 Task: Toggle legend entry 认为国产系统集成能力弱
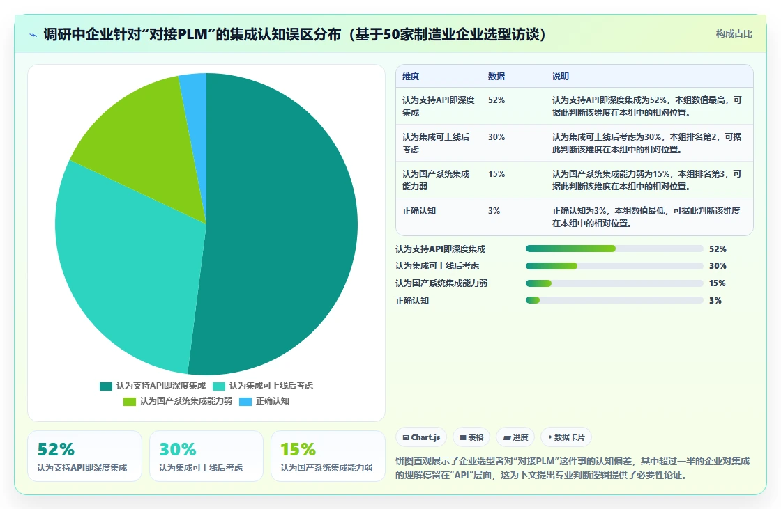178,401
